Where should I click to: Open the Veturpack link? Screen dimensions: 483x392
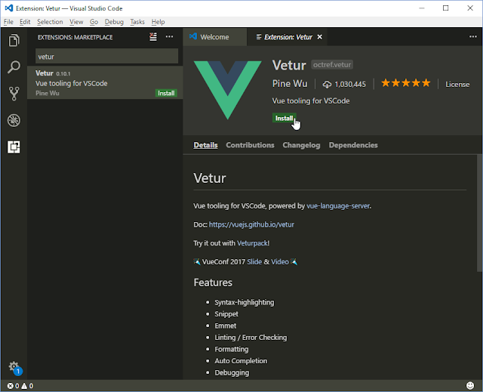point(252,243)
